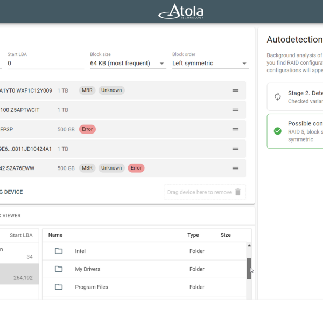Open the Block size dropdown
This screenshot has width=323, height=323.
[128, 63]
